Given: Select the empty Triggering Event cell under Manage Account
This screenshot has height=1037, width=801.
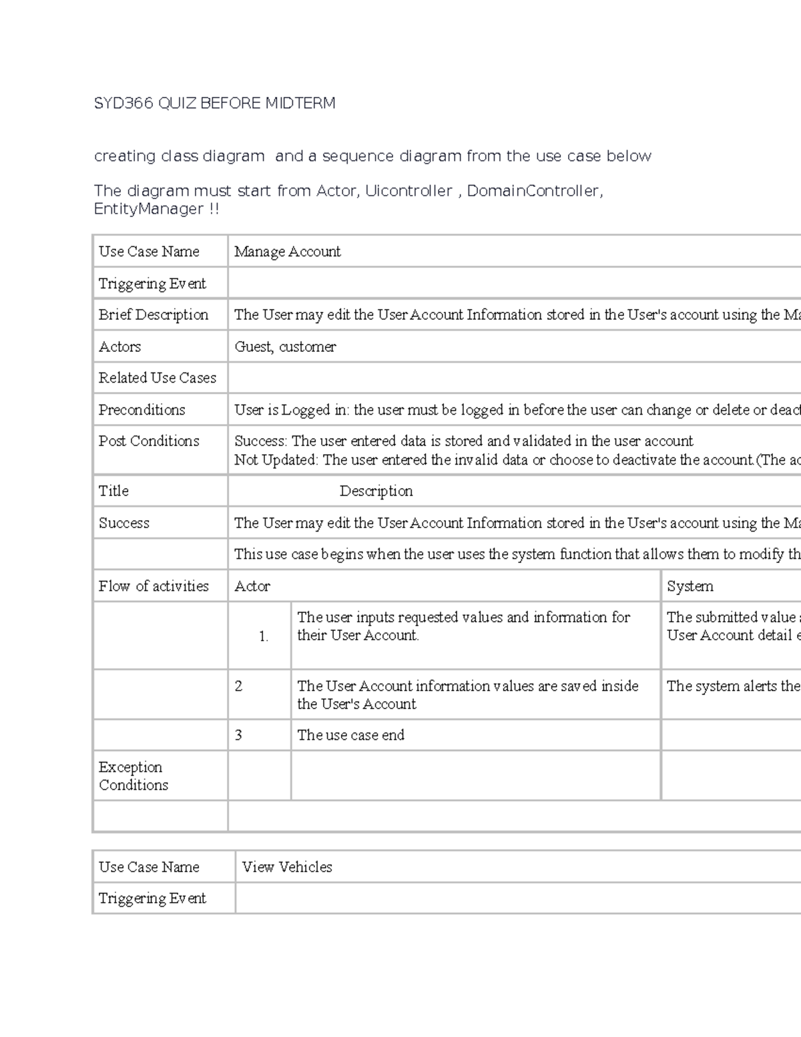Looking at the screenshot, I should [514, 283].
